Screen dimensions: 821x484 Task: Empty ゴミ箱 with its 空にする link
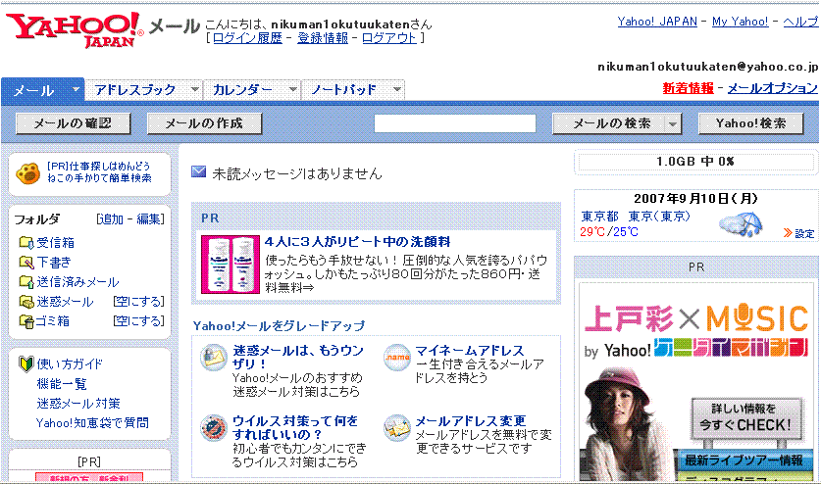(x=138, y=320)
